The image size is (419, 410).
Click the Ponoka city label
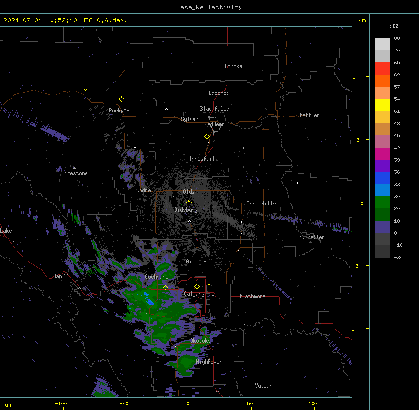233,66
